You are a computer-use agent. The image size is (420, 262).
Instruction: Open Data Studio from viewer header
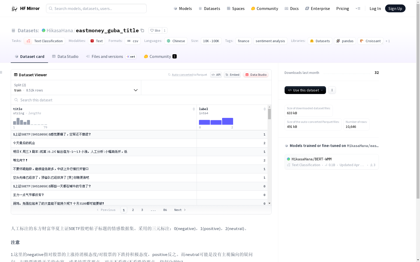256,75
